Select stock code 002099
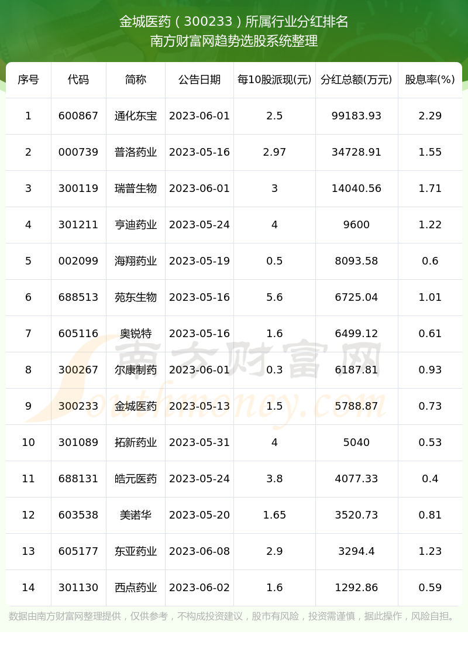This screenshot has height=645, width=468. click(78, 261)
